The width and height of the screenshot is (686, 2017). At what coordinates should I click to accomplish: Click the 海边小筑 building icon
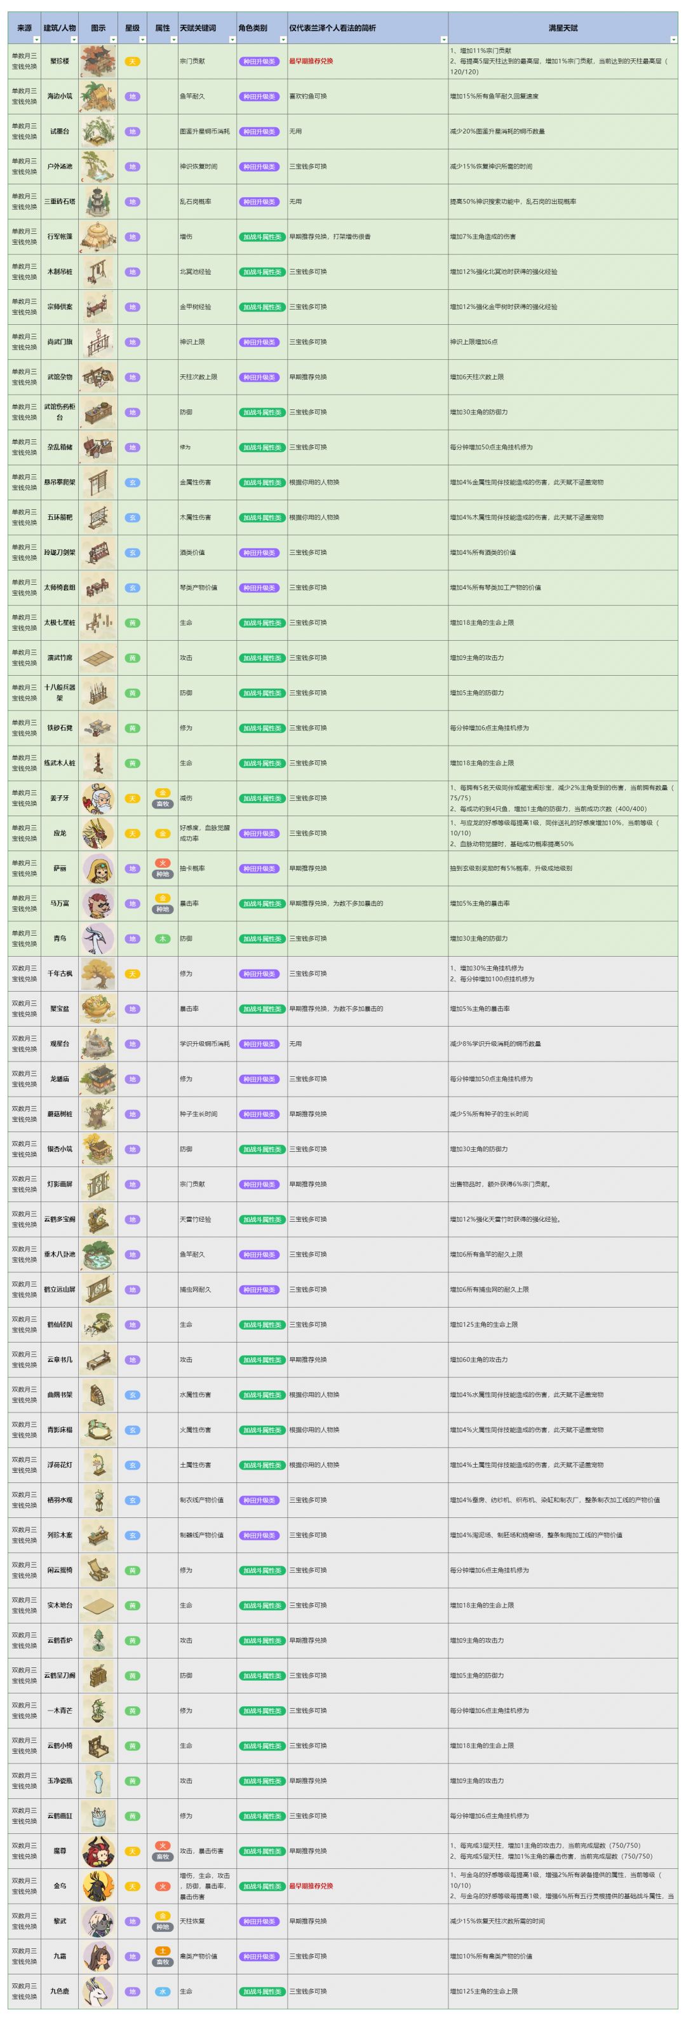point(98,97)
